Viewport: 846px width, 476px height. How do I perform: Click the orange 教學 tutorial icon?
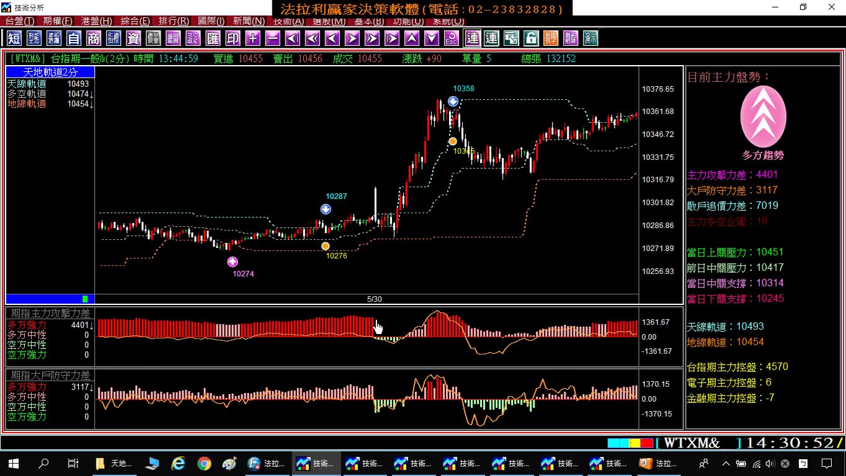click(551, 38)
